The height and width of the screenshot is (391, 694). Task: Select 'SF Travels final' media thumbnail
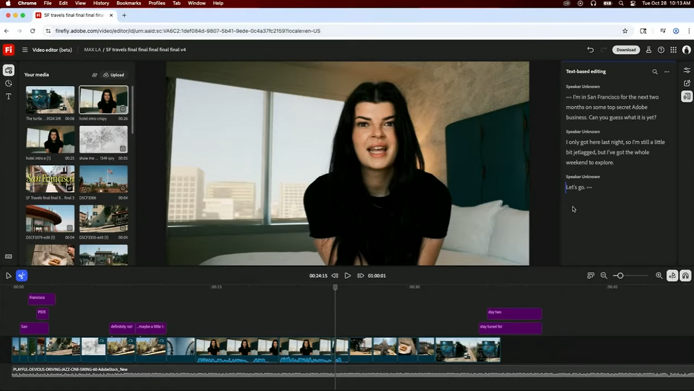coord(50,179)
